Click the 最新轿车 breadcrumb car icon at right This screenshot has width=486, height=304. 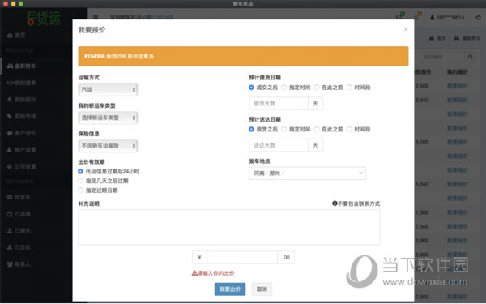456,38
